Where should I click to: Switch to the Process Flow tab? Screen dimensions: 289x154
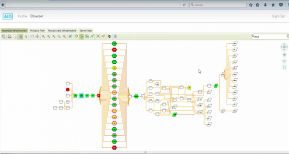tap(37, 30)
